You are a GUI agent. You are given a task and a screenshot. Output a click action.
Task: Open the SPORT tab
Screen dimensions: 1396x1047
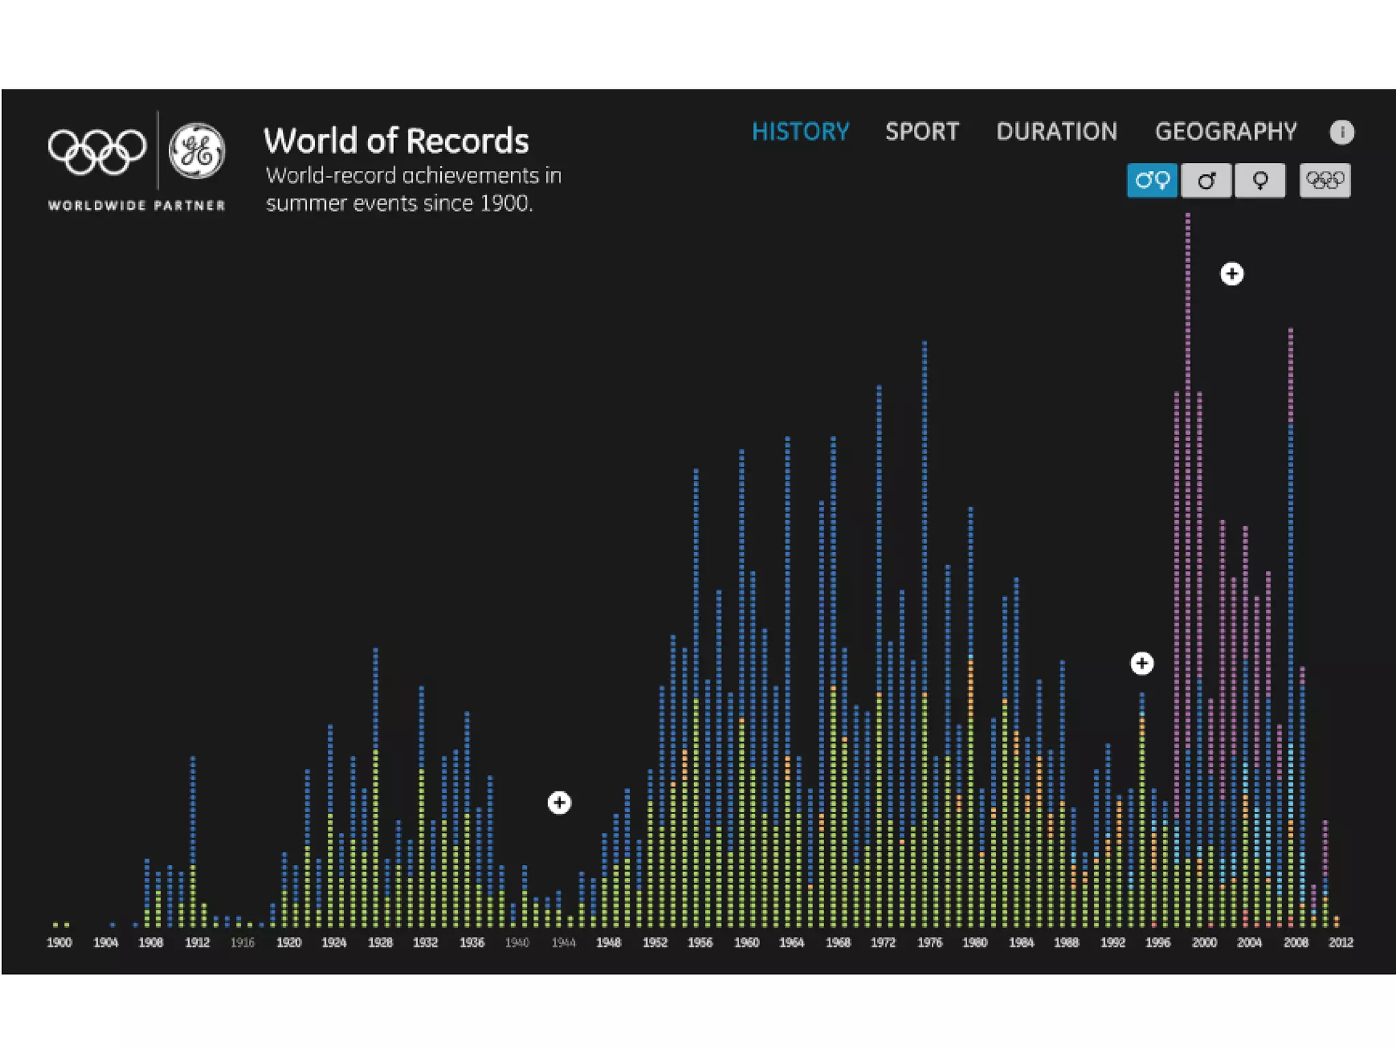pos(922,132)
